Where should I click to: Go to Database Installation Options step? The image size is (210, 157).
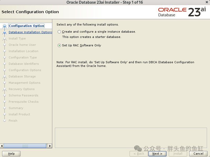[30, 32]
